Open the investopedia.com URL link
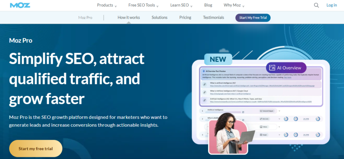The height and width of the screenshot is (159, 344). (261, 101)
